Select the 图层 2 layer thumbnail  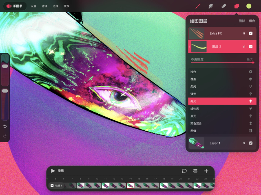[199, 47]
